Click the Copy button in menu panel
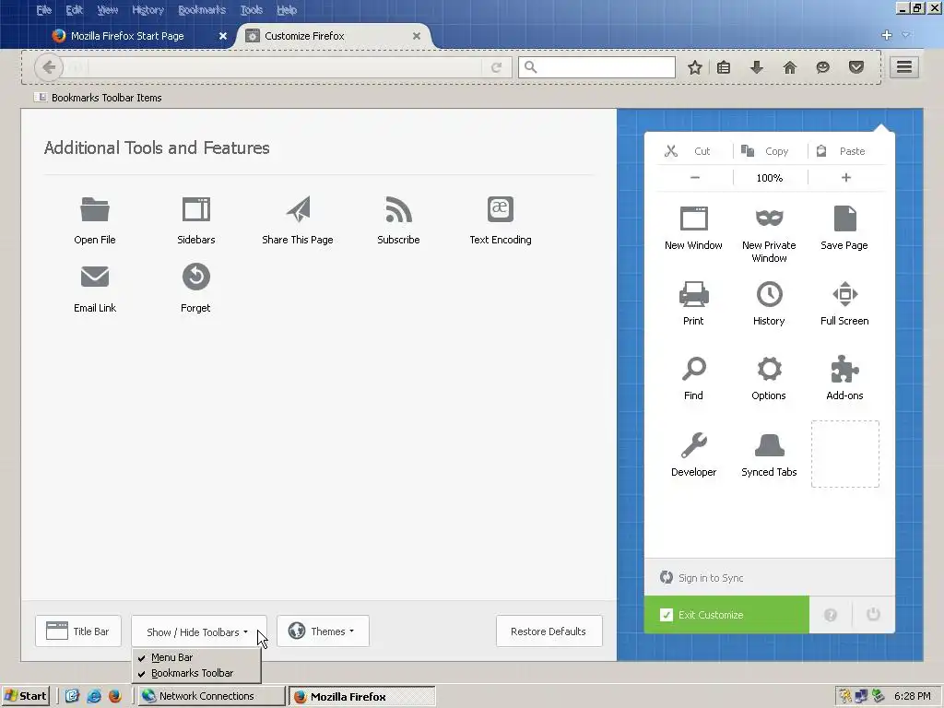This screenshot has height=708, width=944. click(770, 151)
